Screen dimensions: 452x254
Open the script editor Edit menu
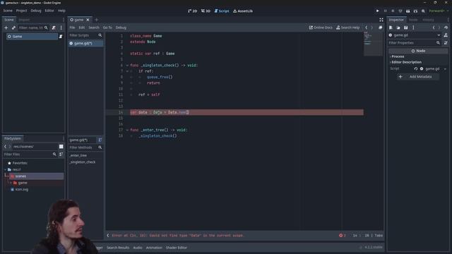(82, 28)
